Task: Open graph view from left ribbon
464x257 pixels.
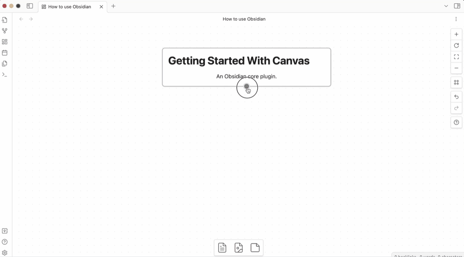Action: click(x=4, y=31)
